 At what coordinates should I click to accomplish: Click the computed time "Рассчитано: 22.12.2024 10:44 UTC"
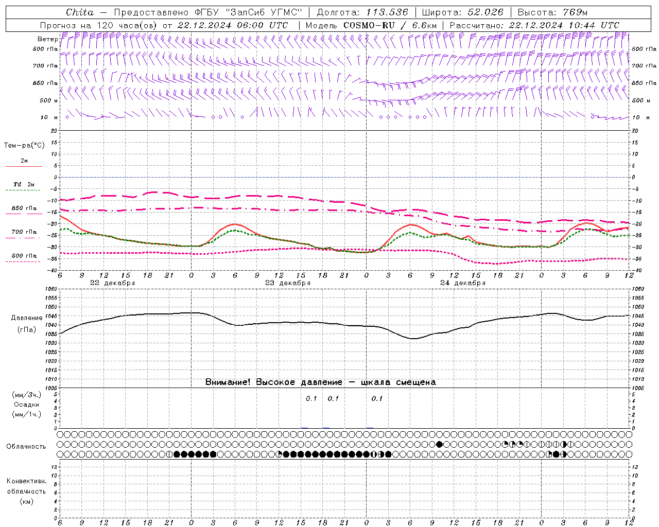[x=534, y=25]
